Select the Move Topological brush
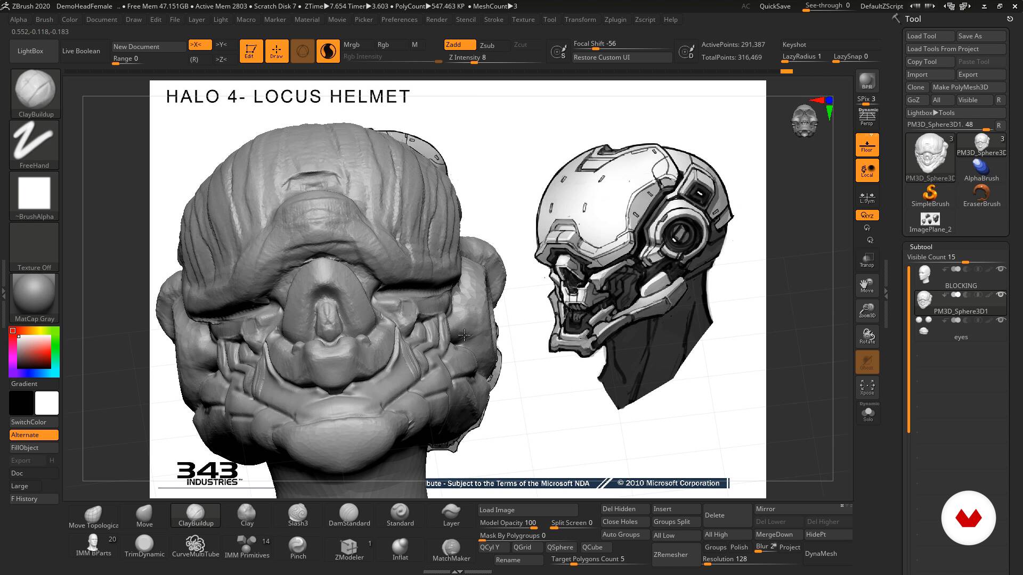 (93, 516)
